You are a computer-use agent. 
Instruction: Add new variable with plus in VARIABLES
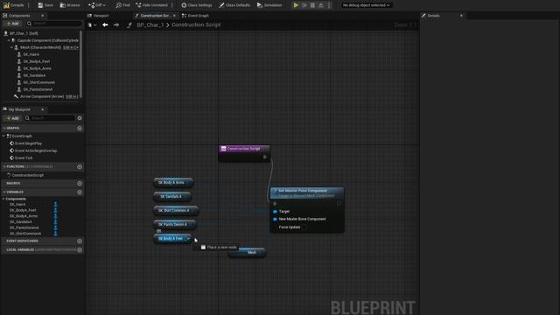(80, 192)
